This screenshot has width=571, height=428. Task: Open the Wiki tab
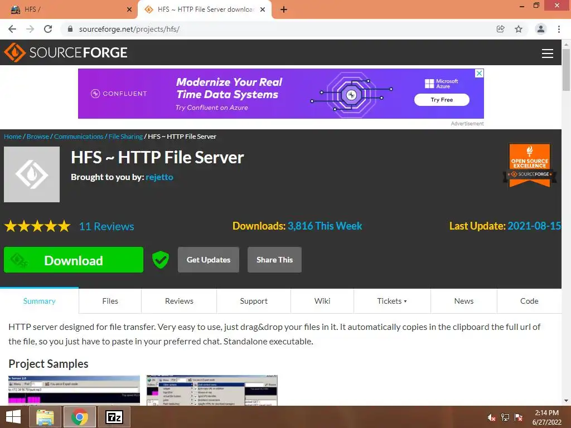322,301
